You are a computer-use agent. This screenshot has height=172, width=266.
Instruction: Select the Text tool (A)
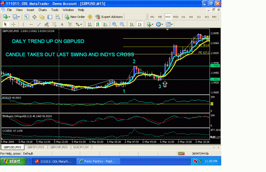(x=62, y=24)
